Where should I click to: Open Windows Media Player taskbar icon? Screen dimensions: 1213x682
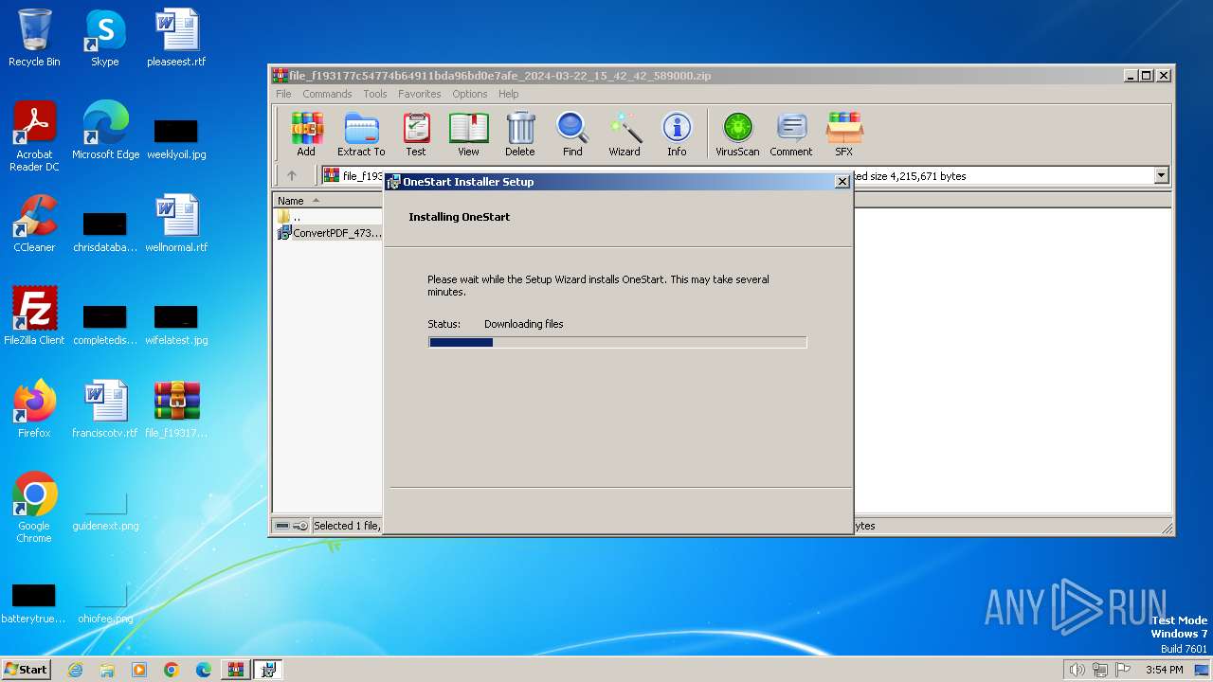[x=139, y=670]
